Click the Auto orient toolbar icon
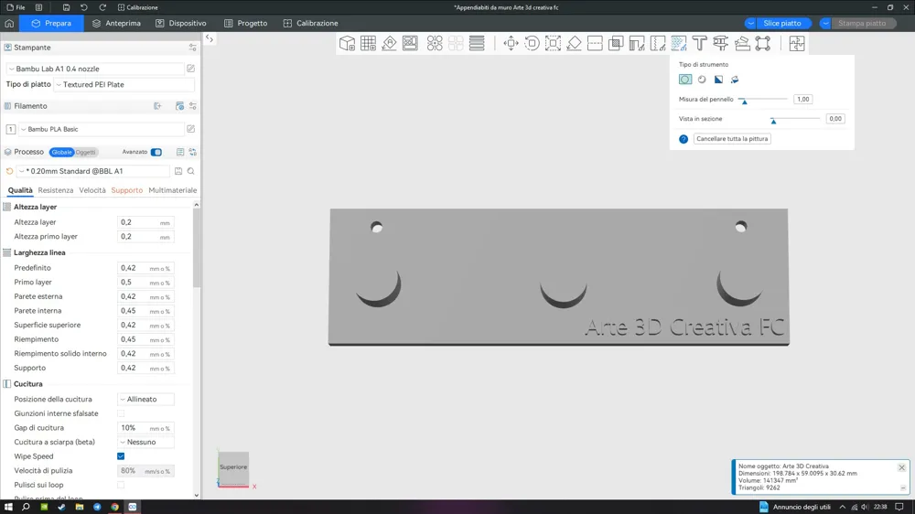Viewport: 915px width, 514px height. coord(389,43)
